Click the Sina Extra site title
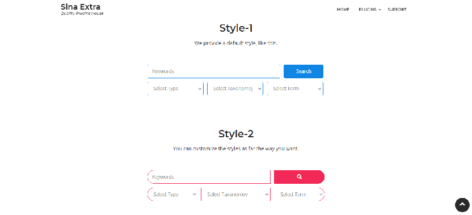Screen dimensions: 472x215 pyautogui.click(x=81, y=7)
